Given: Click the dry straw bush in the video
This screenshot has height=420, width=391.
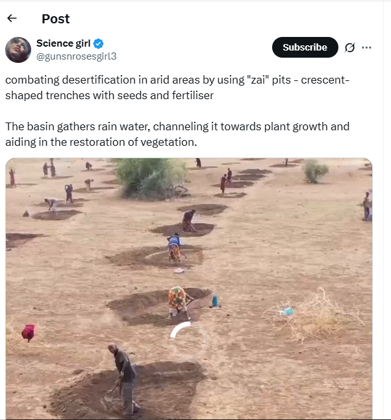Looking at the screenshot, I should (x=315, y=314).
